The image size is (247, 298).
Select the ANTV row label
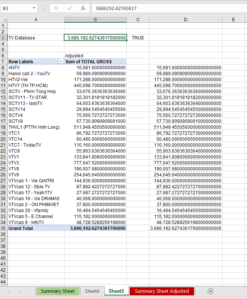point(36,67)
